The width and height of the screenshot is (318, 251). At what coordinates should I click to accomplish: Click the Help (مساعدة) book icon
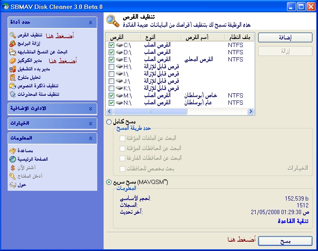13,151
